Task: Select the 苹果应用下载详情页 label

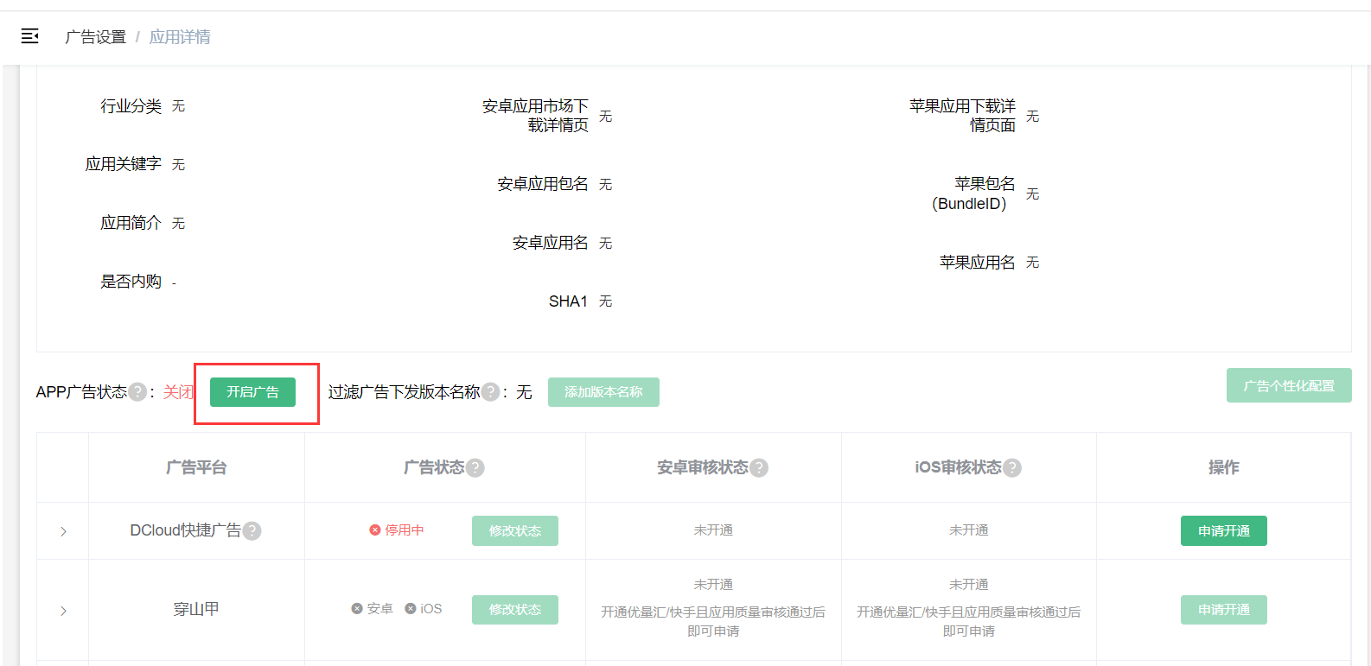Action: click(962, 116)
